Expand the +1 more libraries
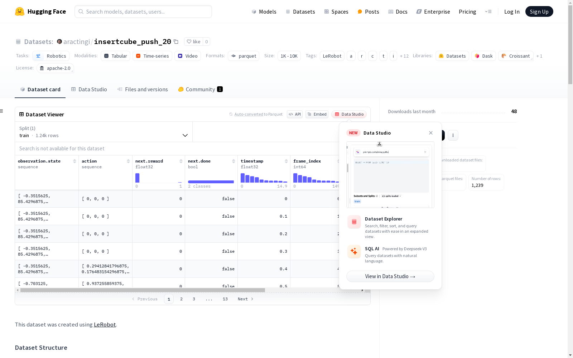The image size is (573, 358). [539, 56]
